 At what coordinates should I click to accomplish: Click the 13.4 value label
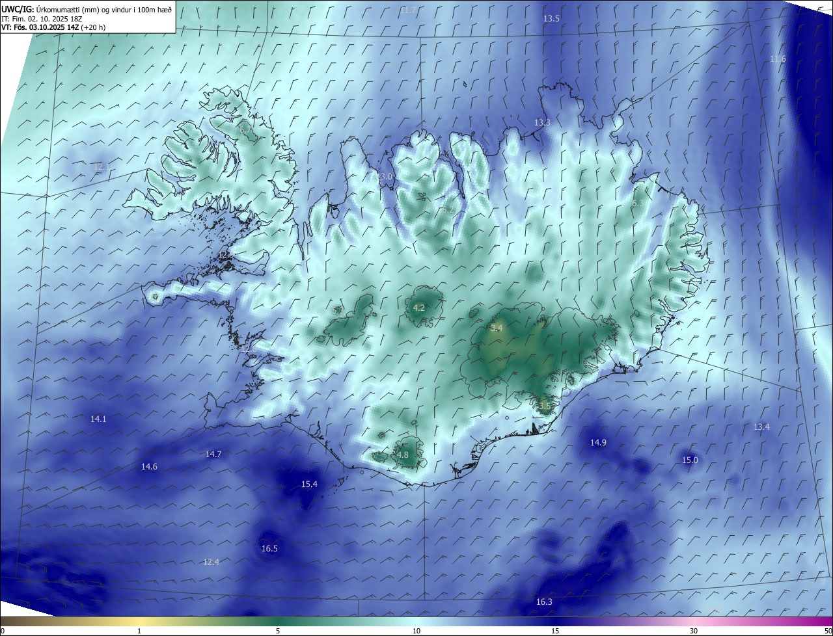coord(761,427)
